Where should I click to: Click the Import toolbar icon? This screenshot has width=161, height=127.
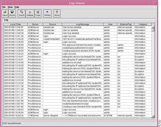click(x=5, y=14)
